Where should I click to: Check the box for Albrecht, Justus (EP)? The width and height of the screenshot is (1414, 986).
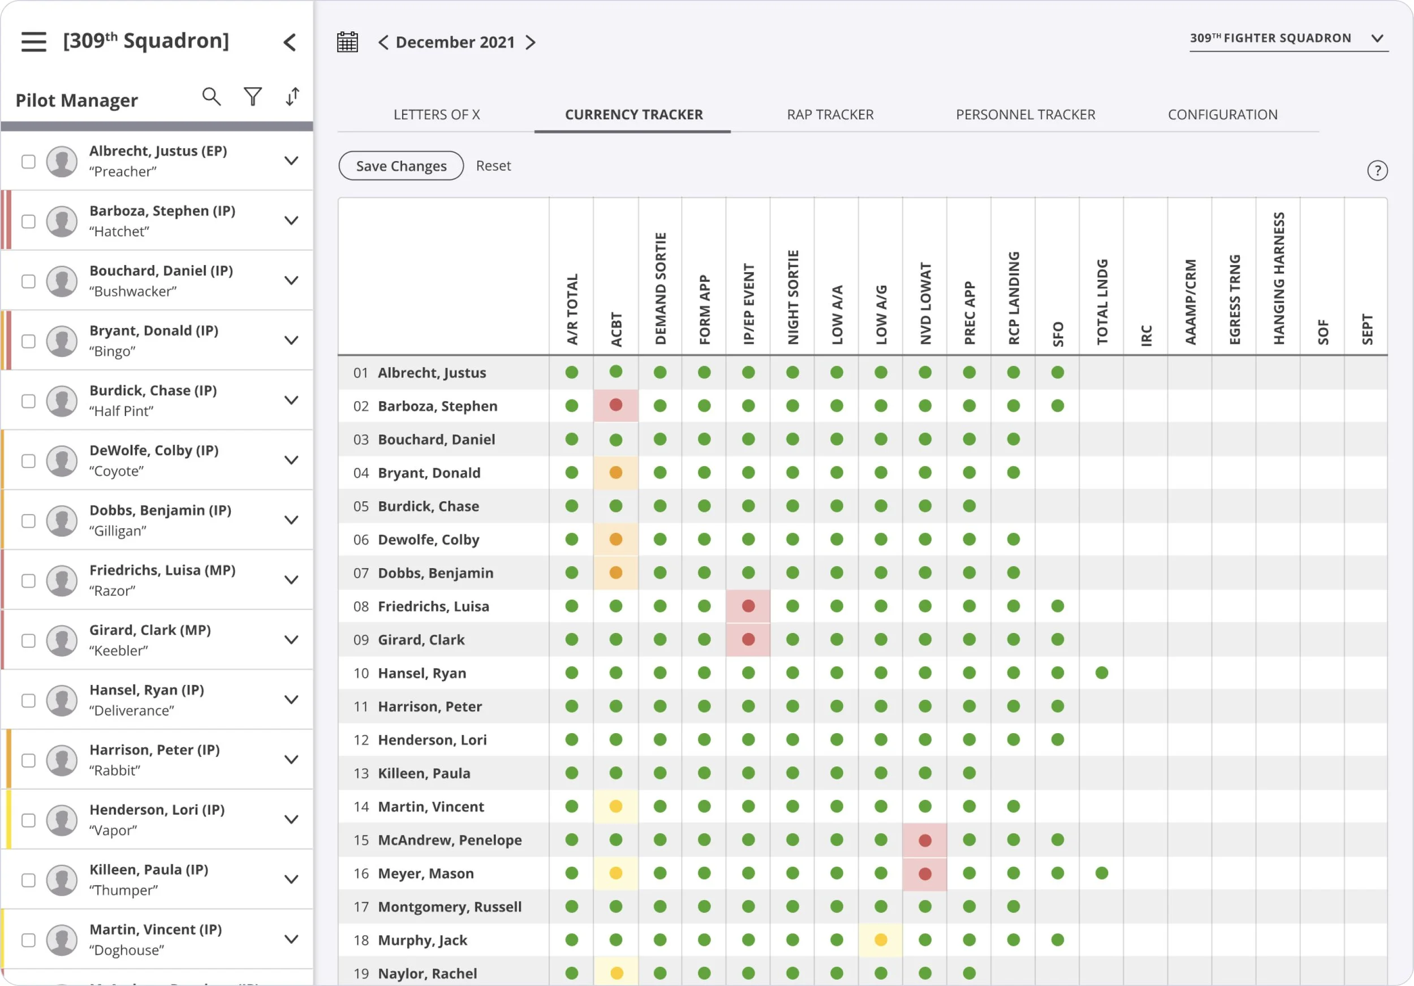[28, 161]
